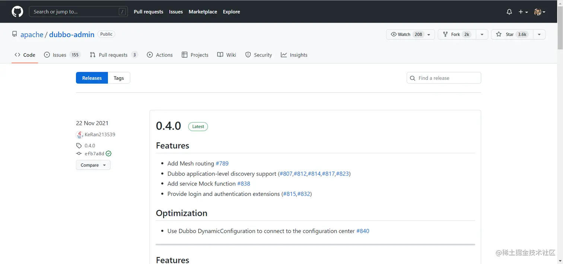
Task: Open commit efb7a8d
Action: [94, 153]
